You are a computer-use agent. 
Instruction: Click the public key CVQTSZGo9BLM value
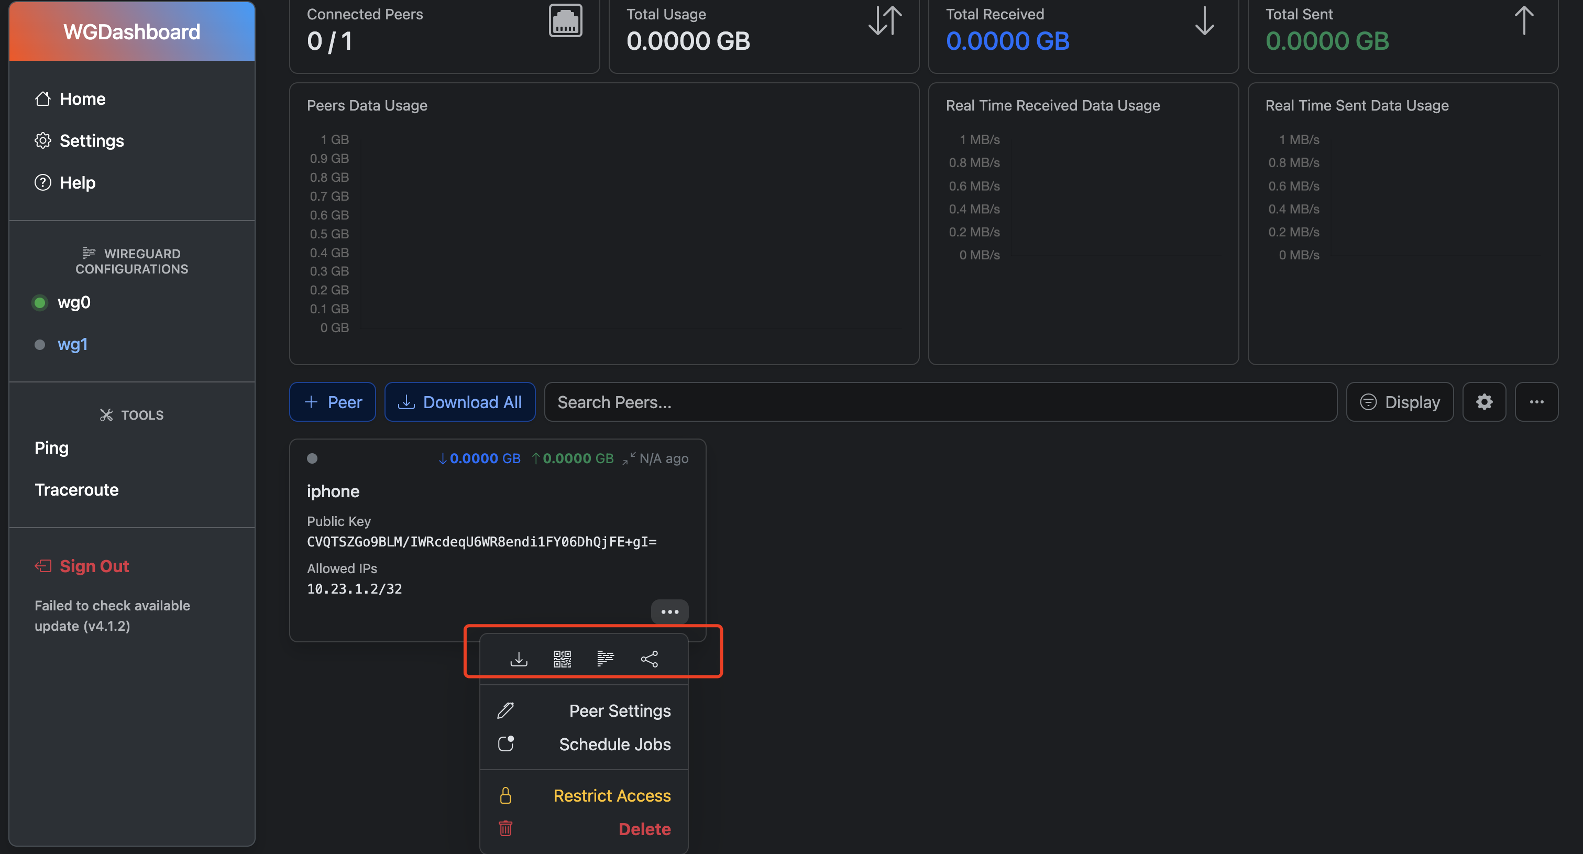[482, 542]
